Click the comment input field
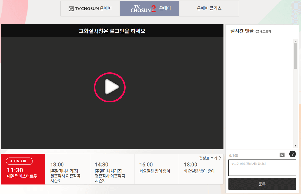The image size is (301, 194). [262, 167]
